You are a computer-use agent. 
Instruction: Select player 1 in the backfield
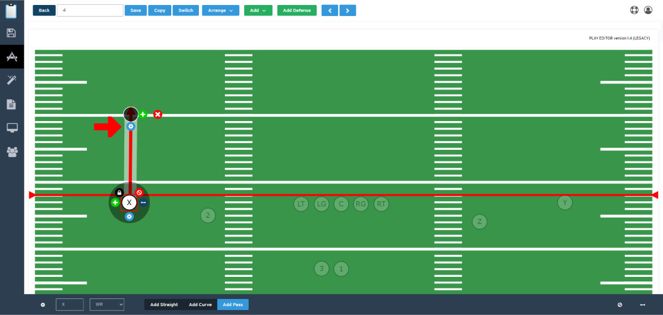click(x=341, y=269)
